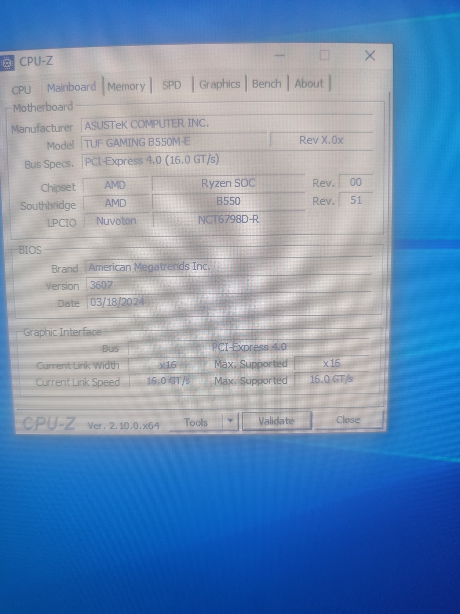The height and width of the screenshot is (614, 460).
Task: Click the southbridge Rev. 51 field
Action: (356, 200)
